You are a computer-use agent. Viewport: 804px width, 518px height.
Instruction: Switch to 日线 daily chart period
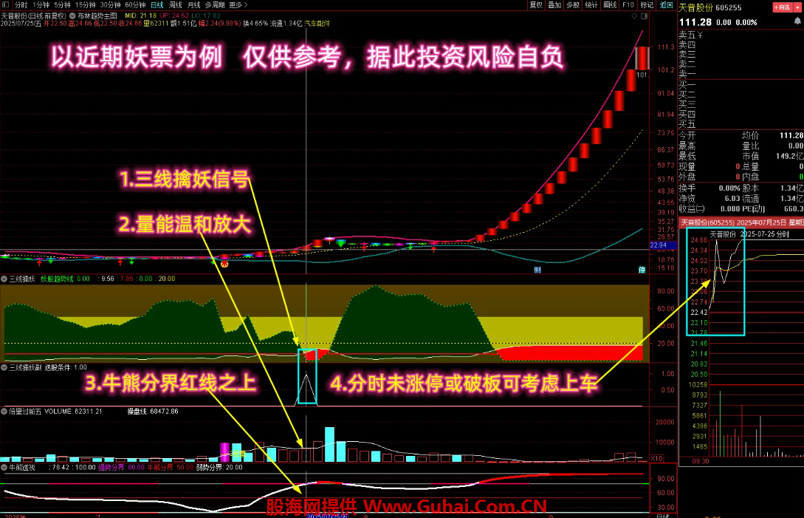tap(157, 4)
